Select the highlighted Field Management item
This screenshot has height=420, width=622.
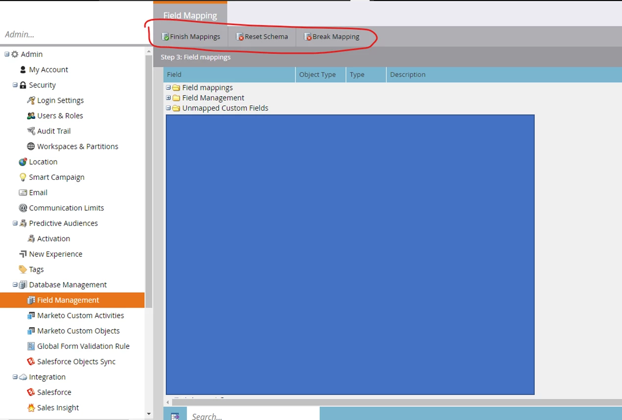coord(72,300)
